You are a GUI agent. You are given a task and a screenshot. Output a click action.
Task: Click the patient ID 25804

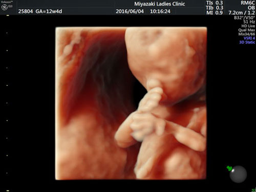coord(26,11)
